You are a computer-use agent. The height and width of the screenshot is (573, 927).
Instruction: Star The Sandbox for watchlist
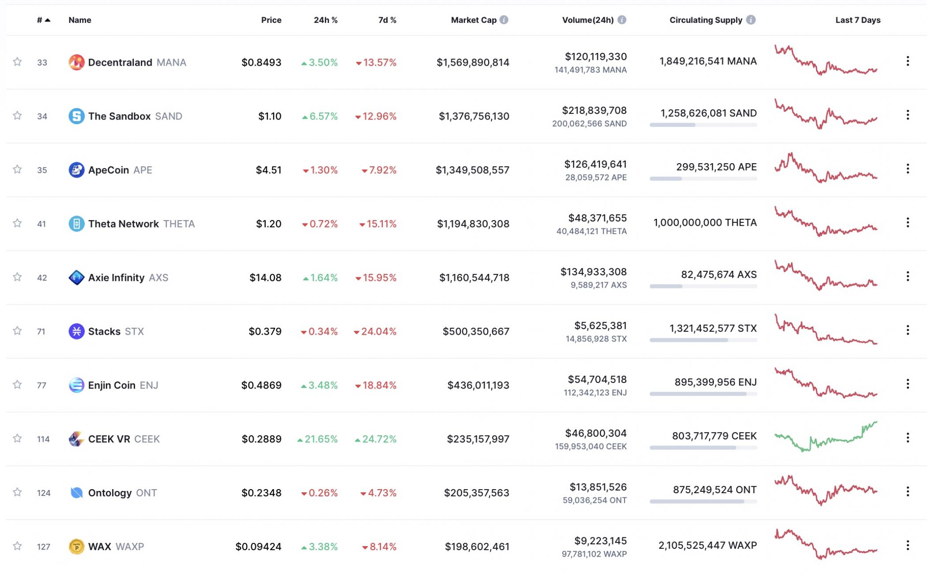click(17, 116)
